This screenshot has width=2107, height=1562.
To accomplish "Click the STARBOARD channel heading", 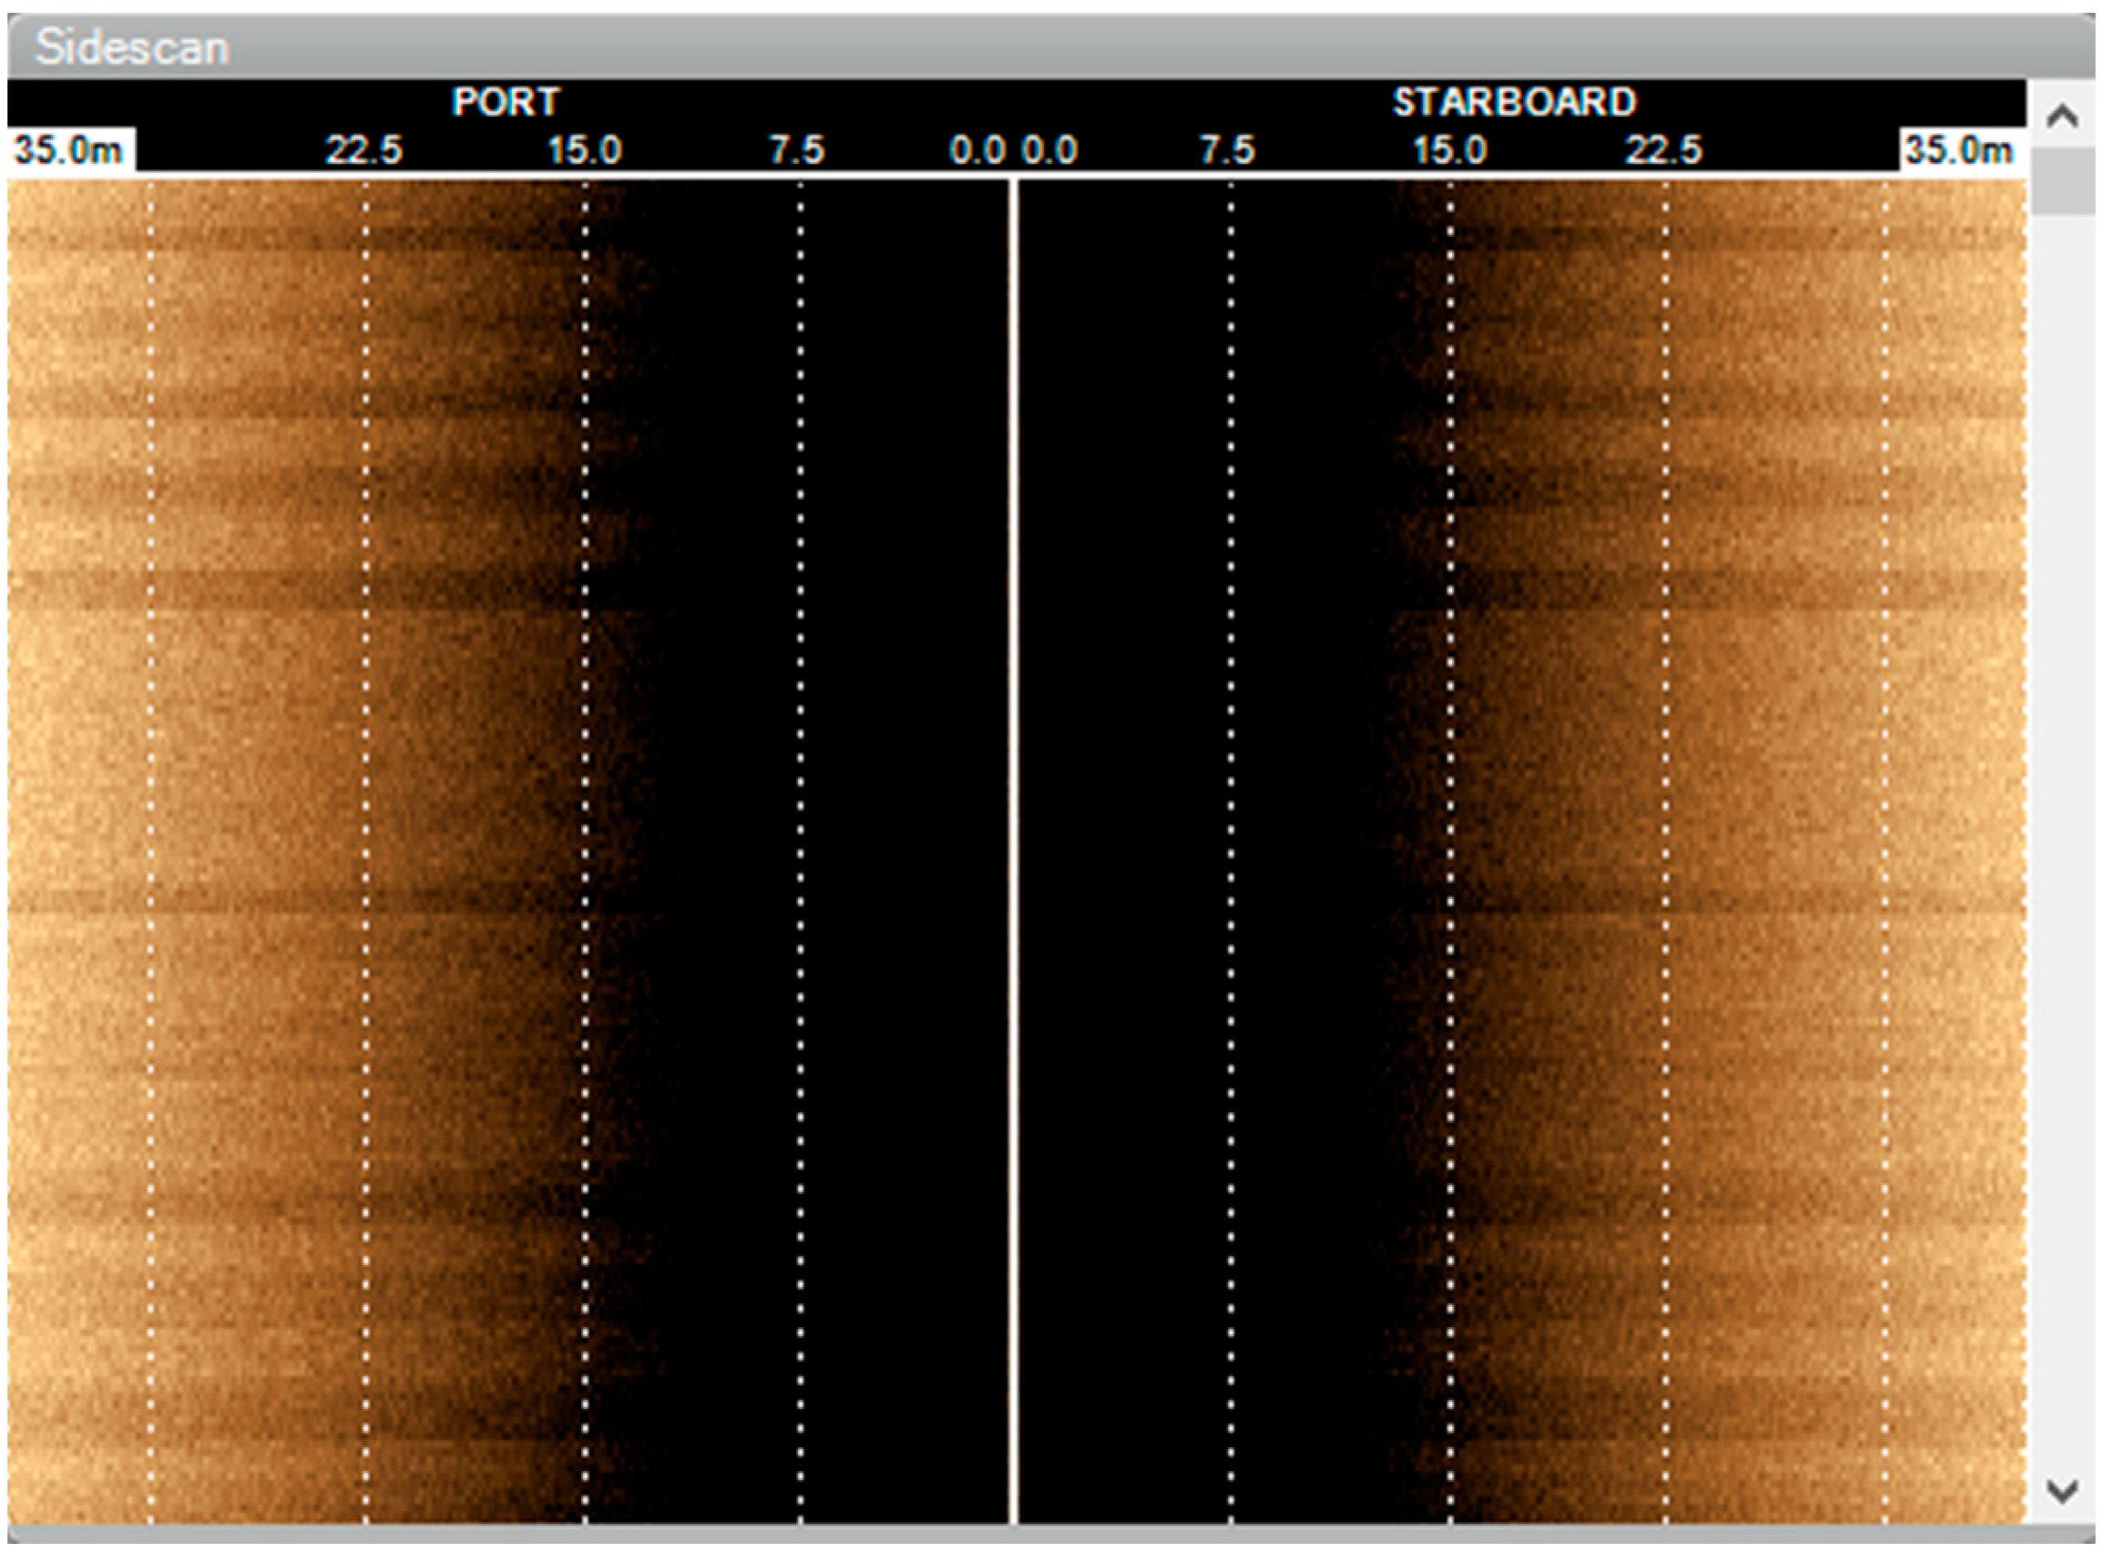I will (x=1514, y=102).
